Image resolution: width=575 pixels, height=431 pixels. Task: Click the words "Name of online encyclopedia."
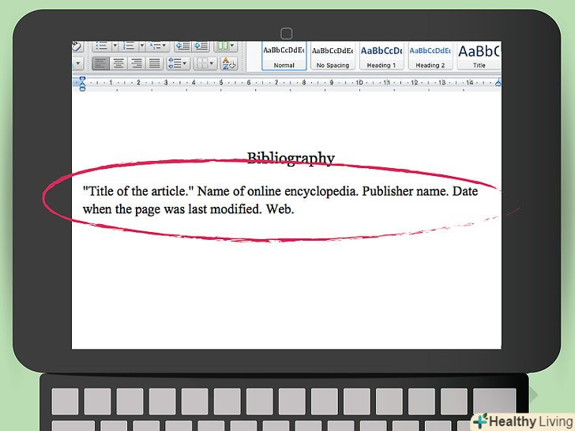click(x=277, y=191)
